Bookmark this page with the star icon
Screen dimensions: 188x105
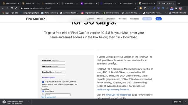pyautogui.click(x=135, y=8)
